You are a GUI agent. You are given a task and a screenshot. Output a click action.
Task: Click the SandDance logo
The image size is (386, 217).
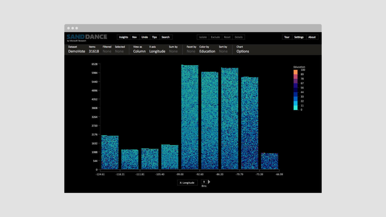(x=87, y=37)
